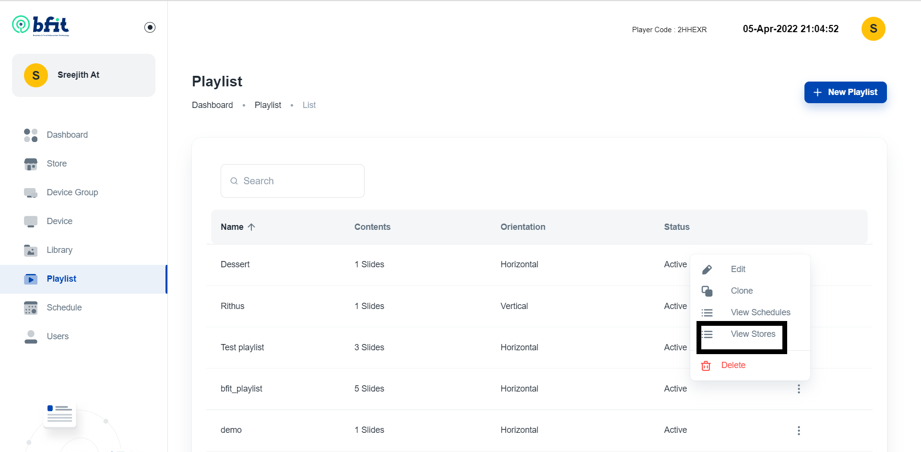Viewport: 921px width, 452px height.
Task: Click the search magnifier icon
Action: point(234,181)
